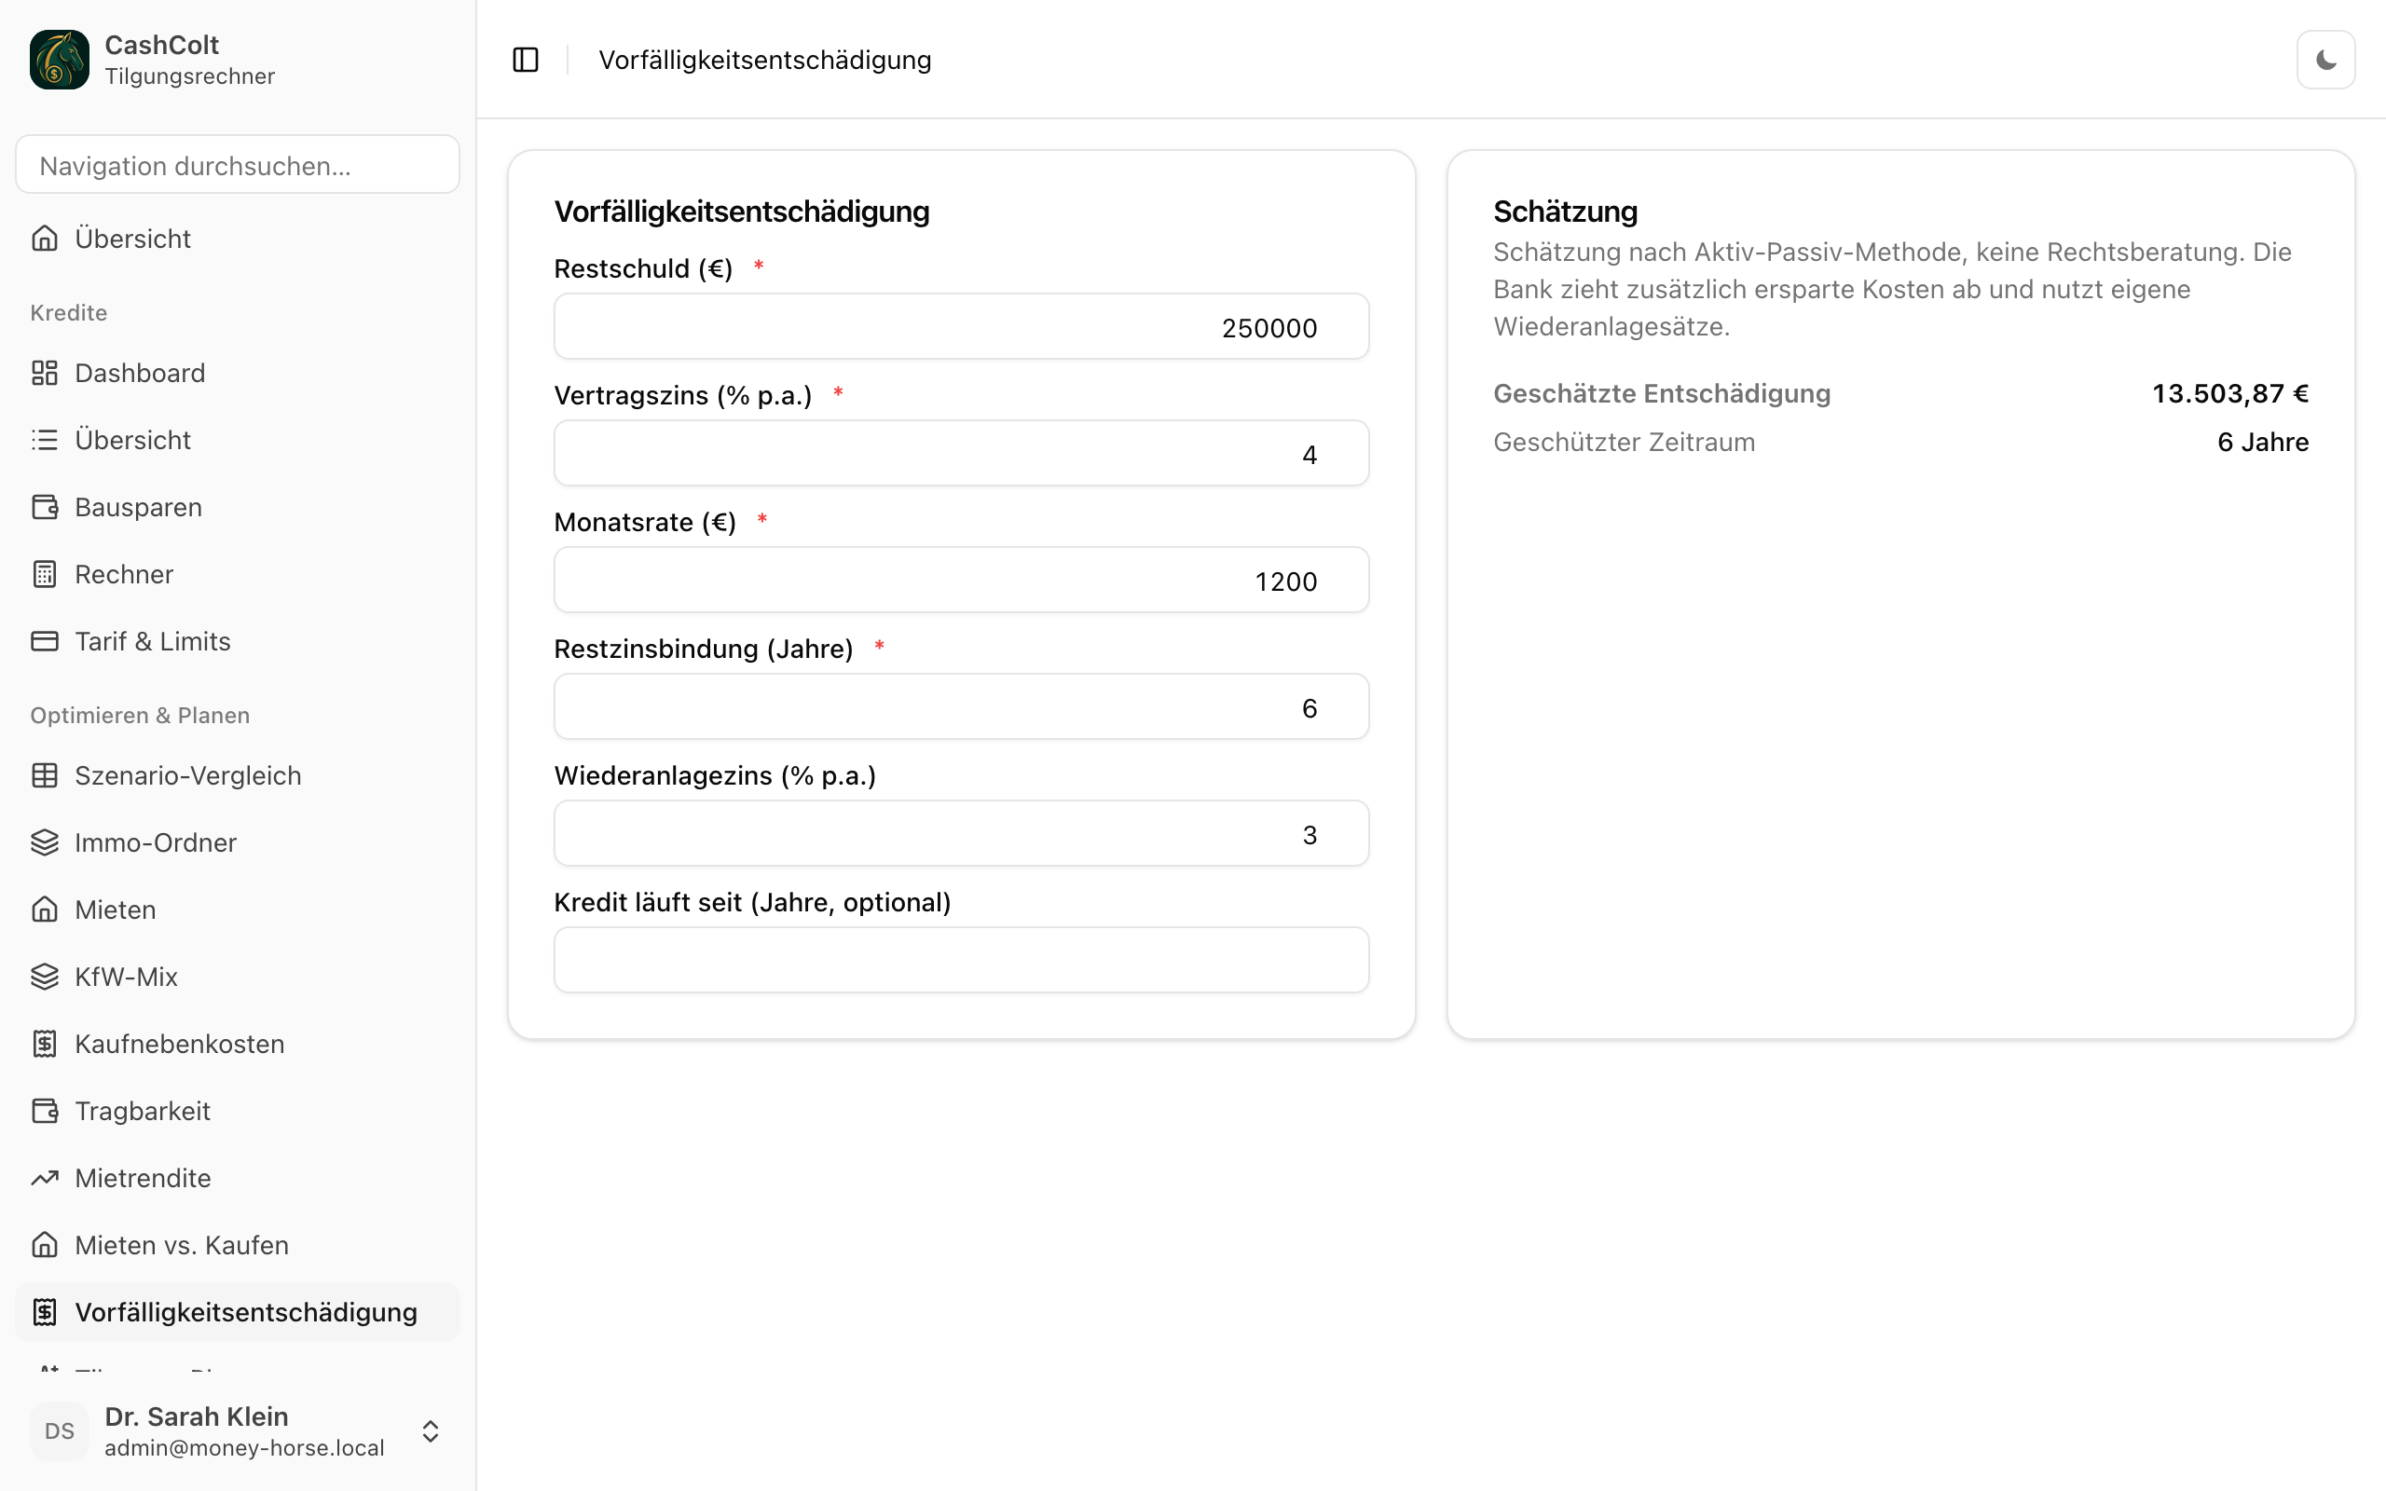
Task: Click the header title Vorfälligkeitsentschädigung
Action: point(765,61)
